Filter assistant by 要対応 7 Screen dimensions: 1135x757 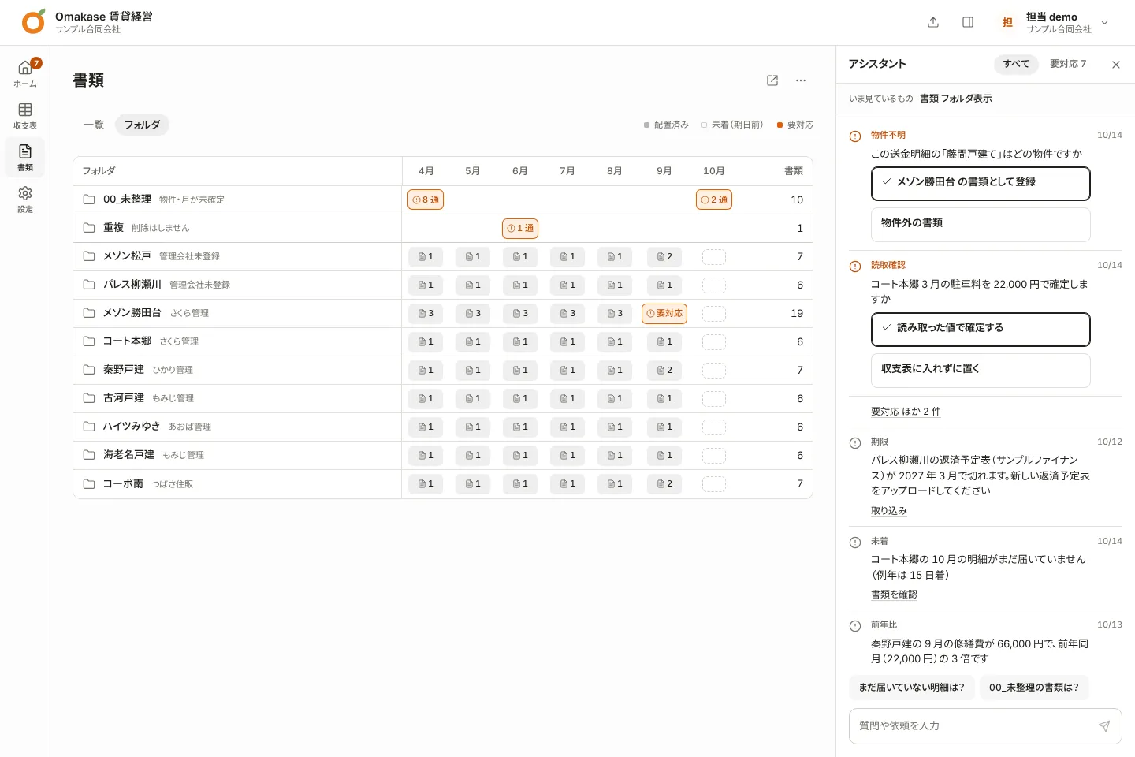(1068, 64)
